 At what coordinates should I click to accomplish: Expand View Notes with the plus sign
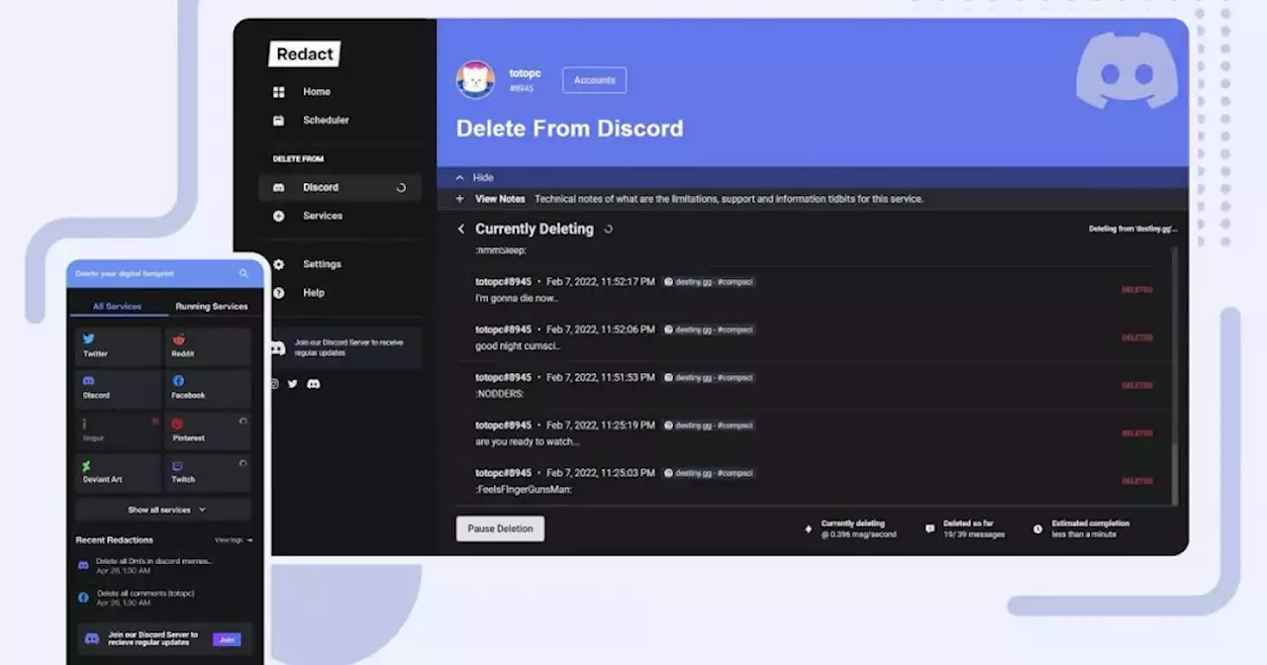tap(459, 199)
